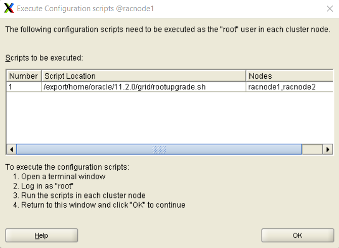This screenshot has height=248, width=339.
Task: Click the horizontal scrollbar thumb
Action: pyautogui.click(x=159, y=150)
